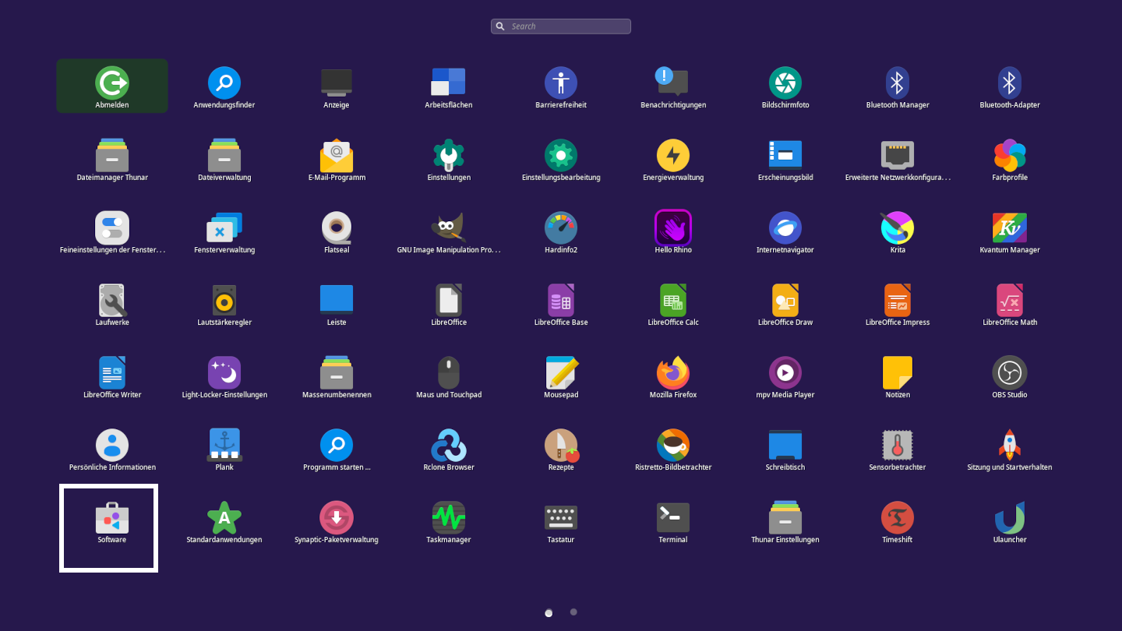The width and height of the screenshot is (1122, 631).
Task: Open the Terminal
Action: pyautogui.click(x=672, y=518)
